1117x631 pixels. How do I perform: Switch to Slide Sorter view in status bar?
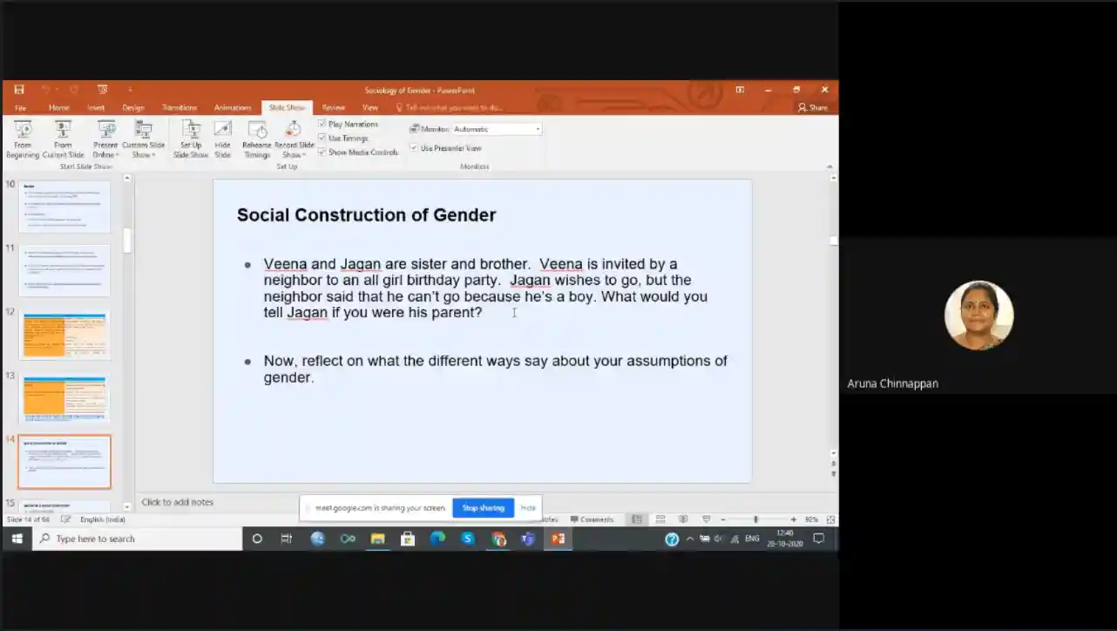(660, 519)
